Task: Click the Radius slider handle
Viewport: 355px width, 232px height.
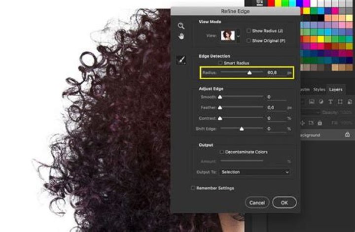Action: pos(249,72)
